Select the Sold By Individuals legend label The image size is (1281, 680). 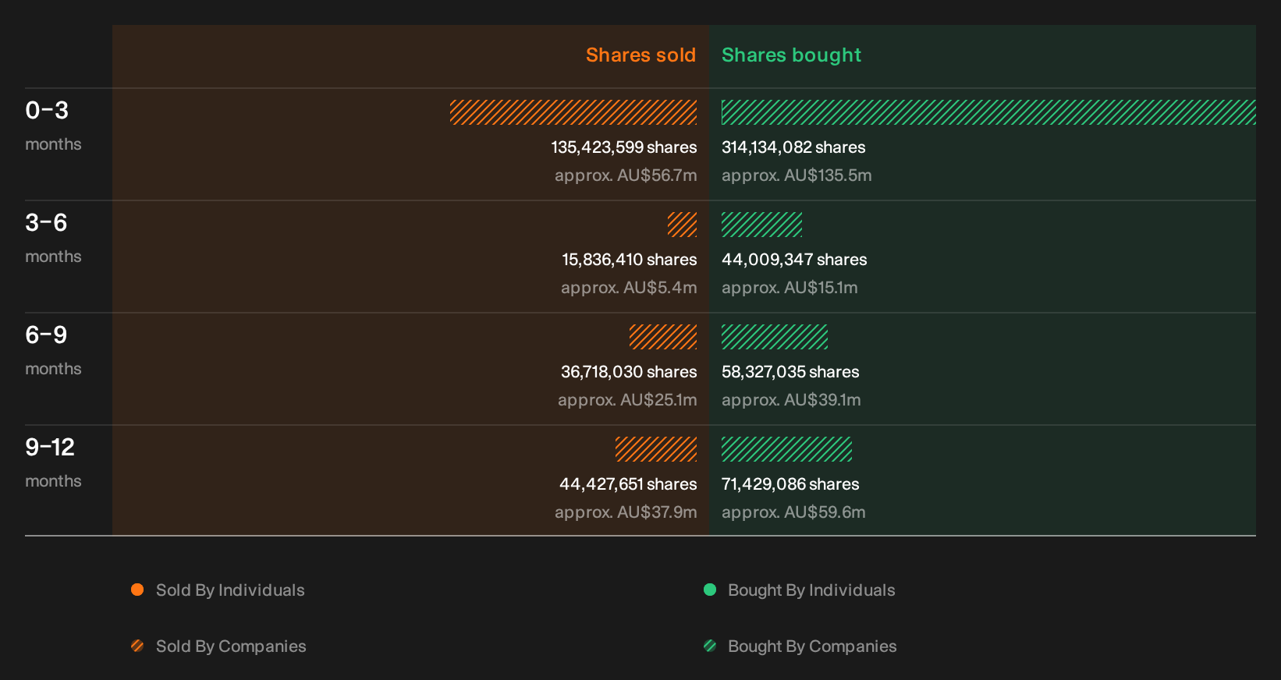click(x=230, y=590)
